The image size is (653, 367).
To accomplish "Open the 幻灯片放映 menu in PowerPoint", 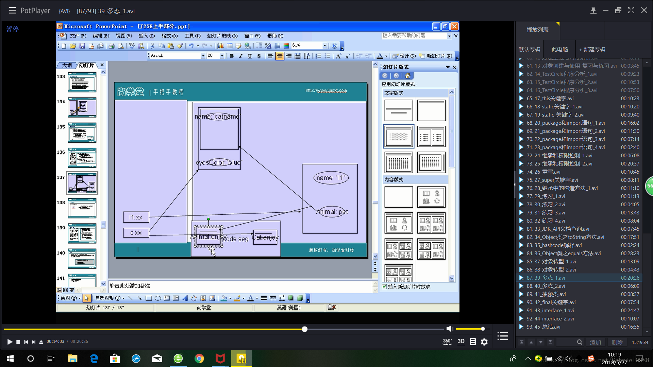I will pos(222,36).
